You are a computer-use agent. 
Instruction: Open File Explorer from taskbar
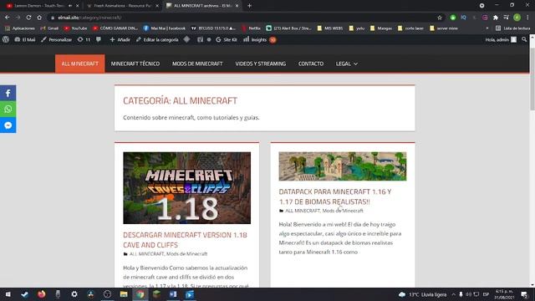[124, 294]
